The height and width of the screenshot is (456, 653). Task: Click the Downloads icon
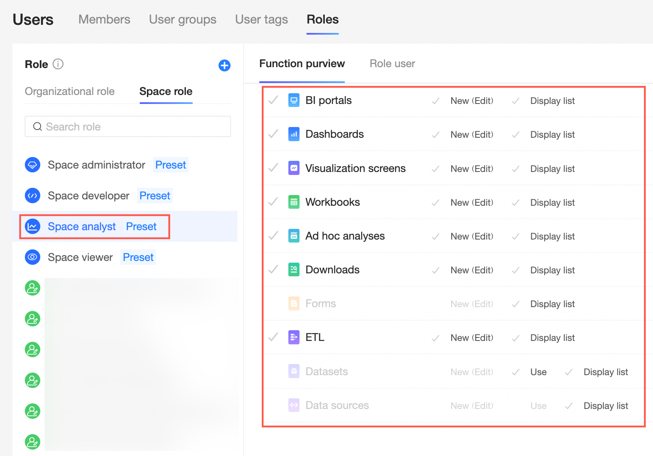(294, 270)
